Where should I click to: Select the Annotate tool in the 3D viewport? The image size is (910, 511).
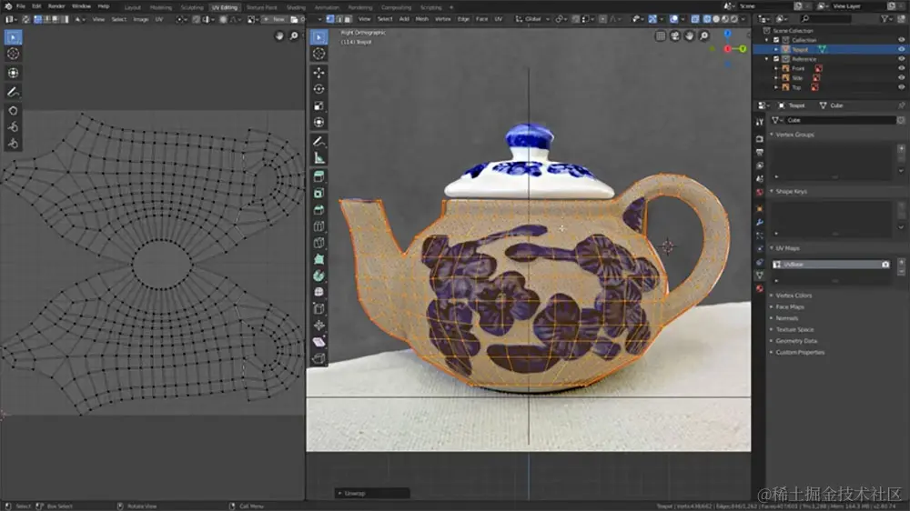coord(319,142)
